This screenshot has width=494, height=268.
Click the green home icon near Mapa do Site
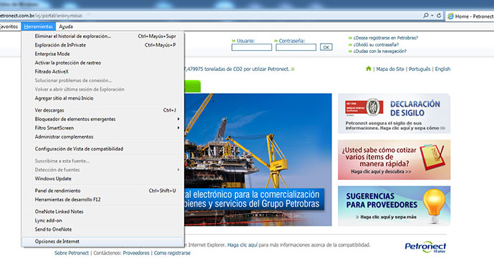click(x=368, y=68)
